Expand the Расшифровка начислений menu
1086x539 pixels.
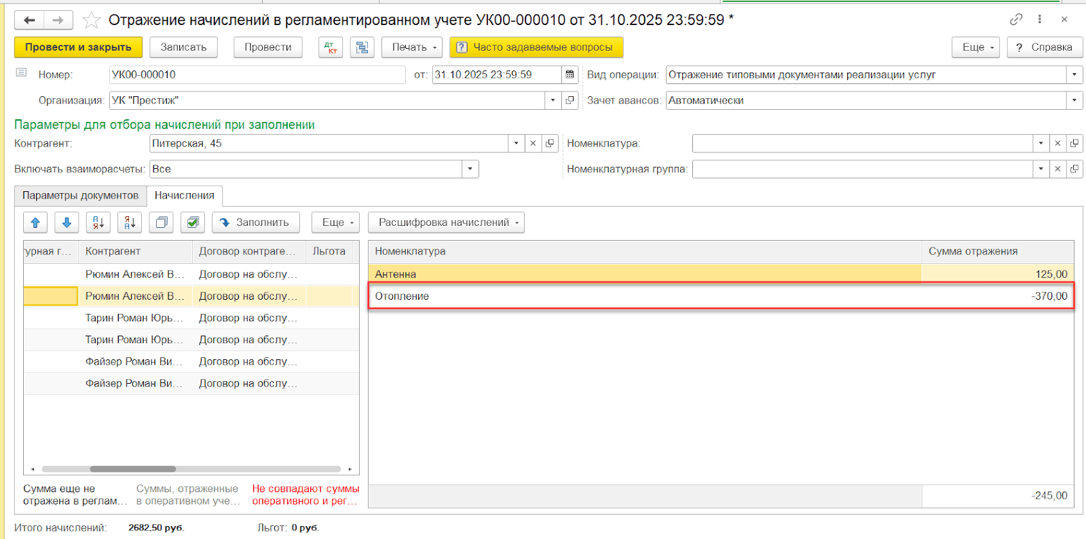click(x=446, y=222)
